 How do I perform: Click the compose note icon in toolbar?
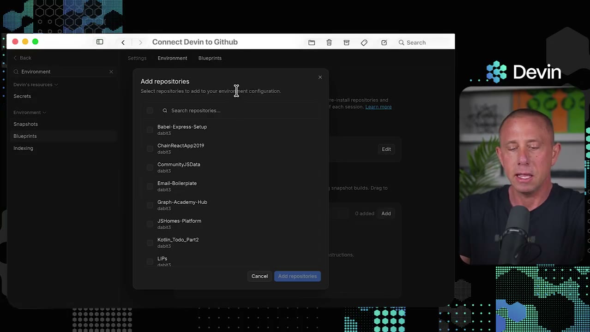click(384, 42)
